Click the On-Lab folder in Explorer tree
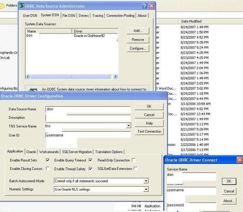The image size is (243, 212). (x=5, y=58)
